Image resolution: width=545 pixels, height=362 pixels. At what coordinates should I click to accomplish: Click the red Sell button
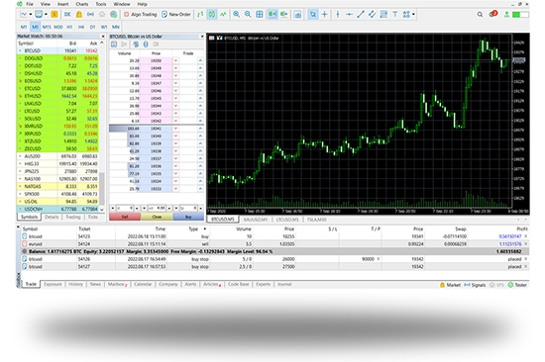point(125,217)
